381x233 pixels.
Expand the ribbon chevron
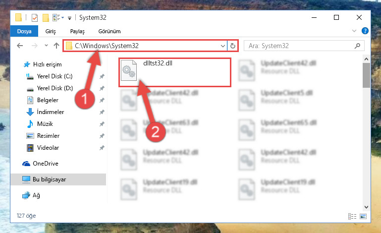coord(354,31)
